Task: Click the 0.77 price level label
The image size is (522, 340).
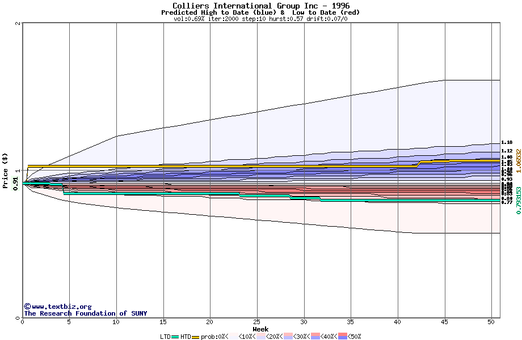Action: [507, 202]
